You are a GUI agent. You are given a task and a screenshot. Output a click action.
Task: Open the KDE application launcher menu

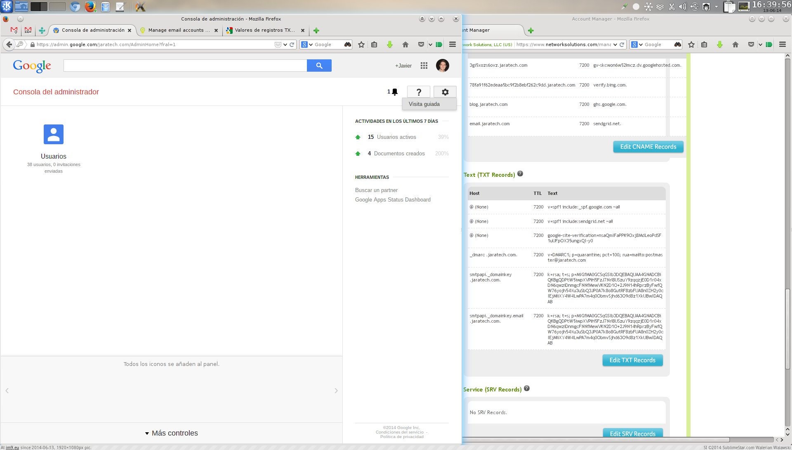pyautogui.click(x=7, y=6)
